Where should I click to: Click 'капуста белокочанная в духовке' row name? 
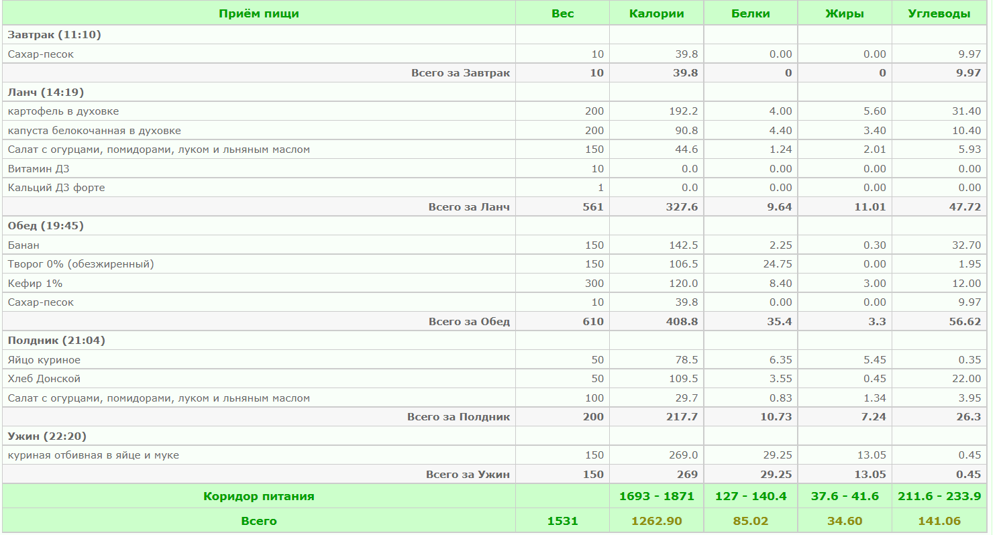coord(94,131)
